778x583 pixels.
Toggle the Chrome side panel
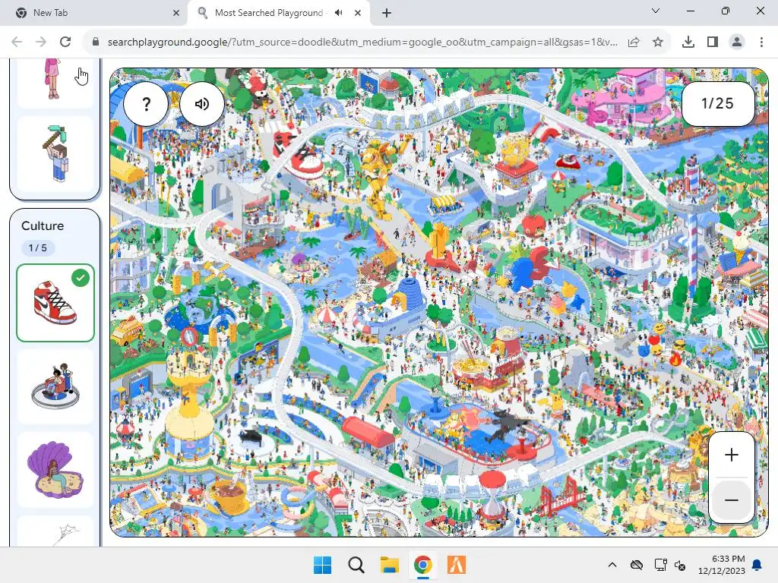[x=713, y=43]
